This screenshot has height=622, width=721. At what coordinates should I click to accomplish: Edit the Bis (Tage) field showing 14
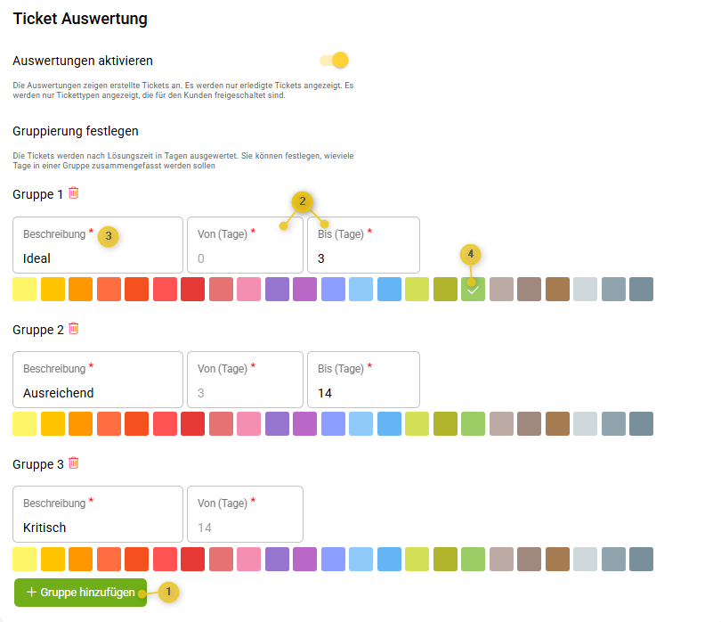(363, 392)
